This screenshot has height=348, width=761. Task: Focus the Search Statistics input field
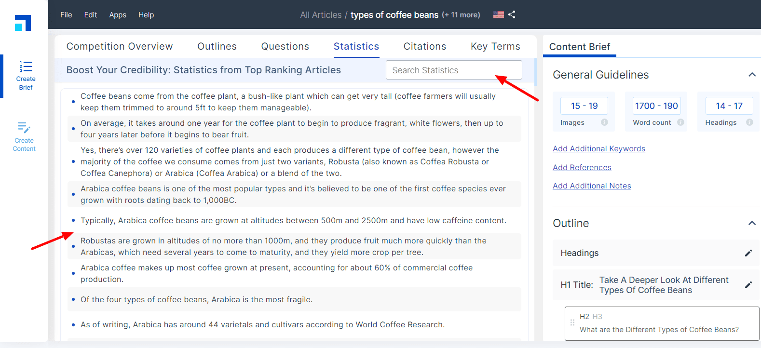pos(454,70)
